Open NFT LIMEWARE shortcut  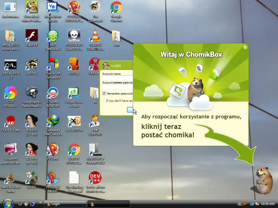point(53,40)
